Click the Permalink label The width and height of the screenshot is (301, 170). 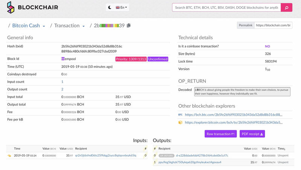tap(246, 25)
